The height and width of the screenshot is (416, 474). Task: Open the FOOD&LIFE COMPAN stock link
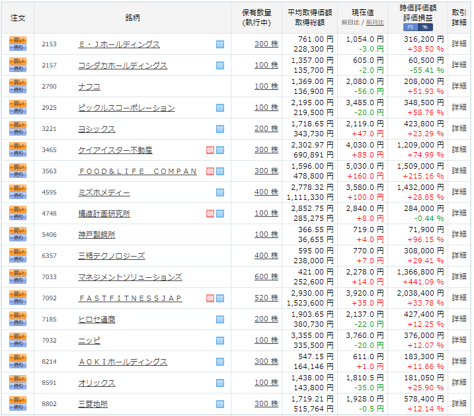pos(138,171)
